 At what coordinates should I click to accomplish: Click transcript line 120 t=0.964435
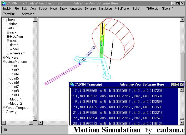point(117,107)
